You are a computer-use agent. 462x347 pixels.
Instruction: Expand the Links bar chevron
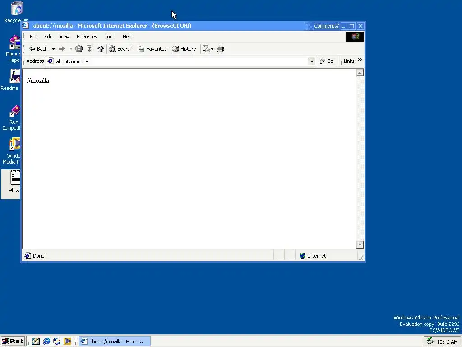[360, 60]
